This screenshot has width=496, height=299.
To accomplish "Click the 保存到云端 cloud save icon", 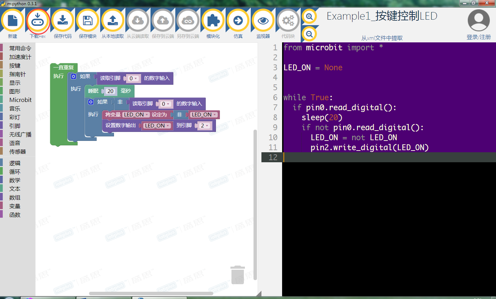I will click(163, 20).
